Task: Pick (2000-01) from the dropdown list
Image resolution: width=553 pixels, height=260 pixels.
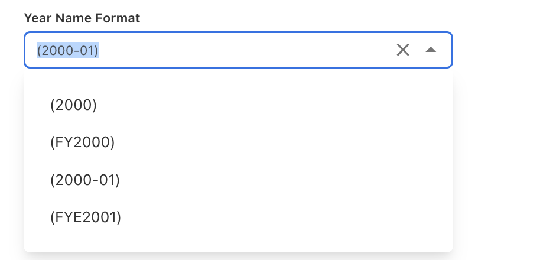Action: [x=85, y=180]
